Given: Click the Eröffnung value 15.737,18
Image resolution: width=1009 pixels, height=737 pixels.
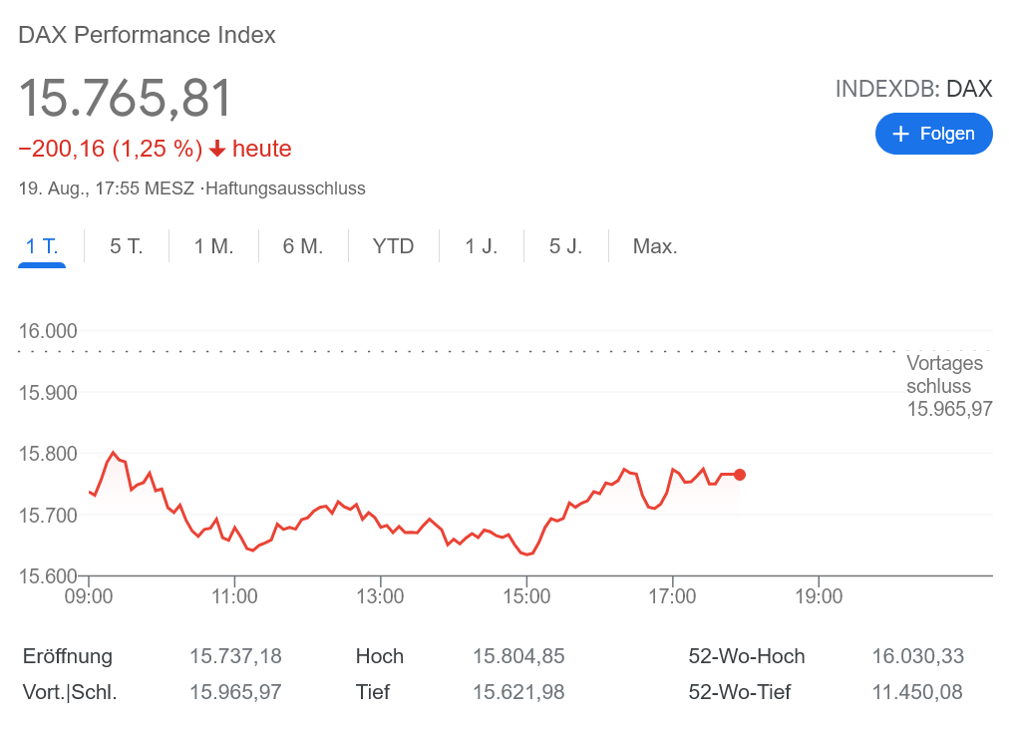Looking at the screenshot, I should [235, 656].
